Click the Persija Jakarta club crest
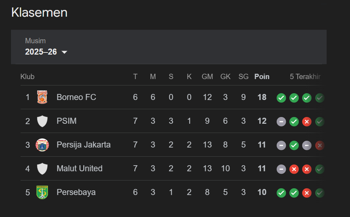 [42, 145]
